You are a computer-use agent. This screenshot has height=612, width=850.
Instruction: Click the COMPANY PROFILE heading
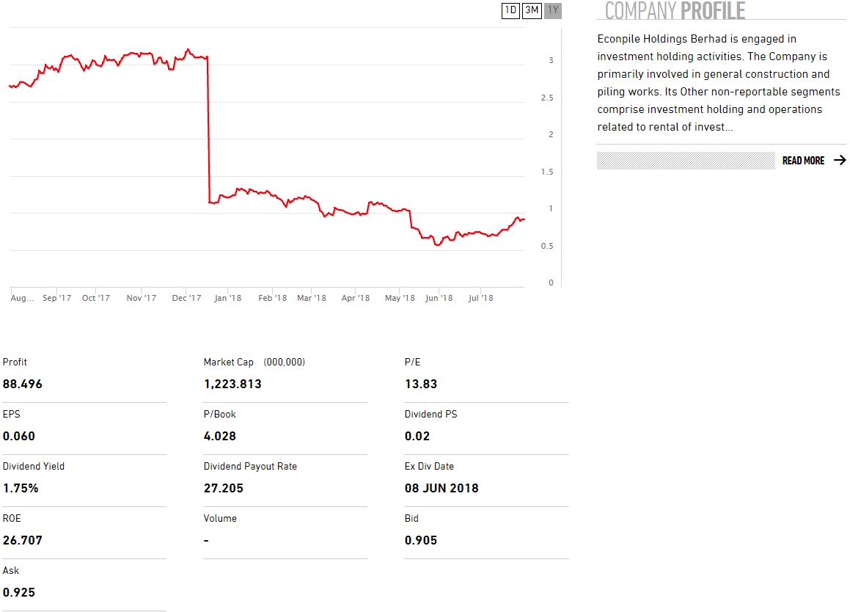point(675,11)
